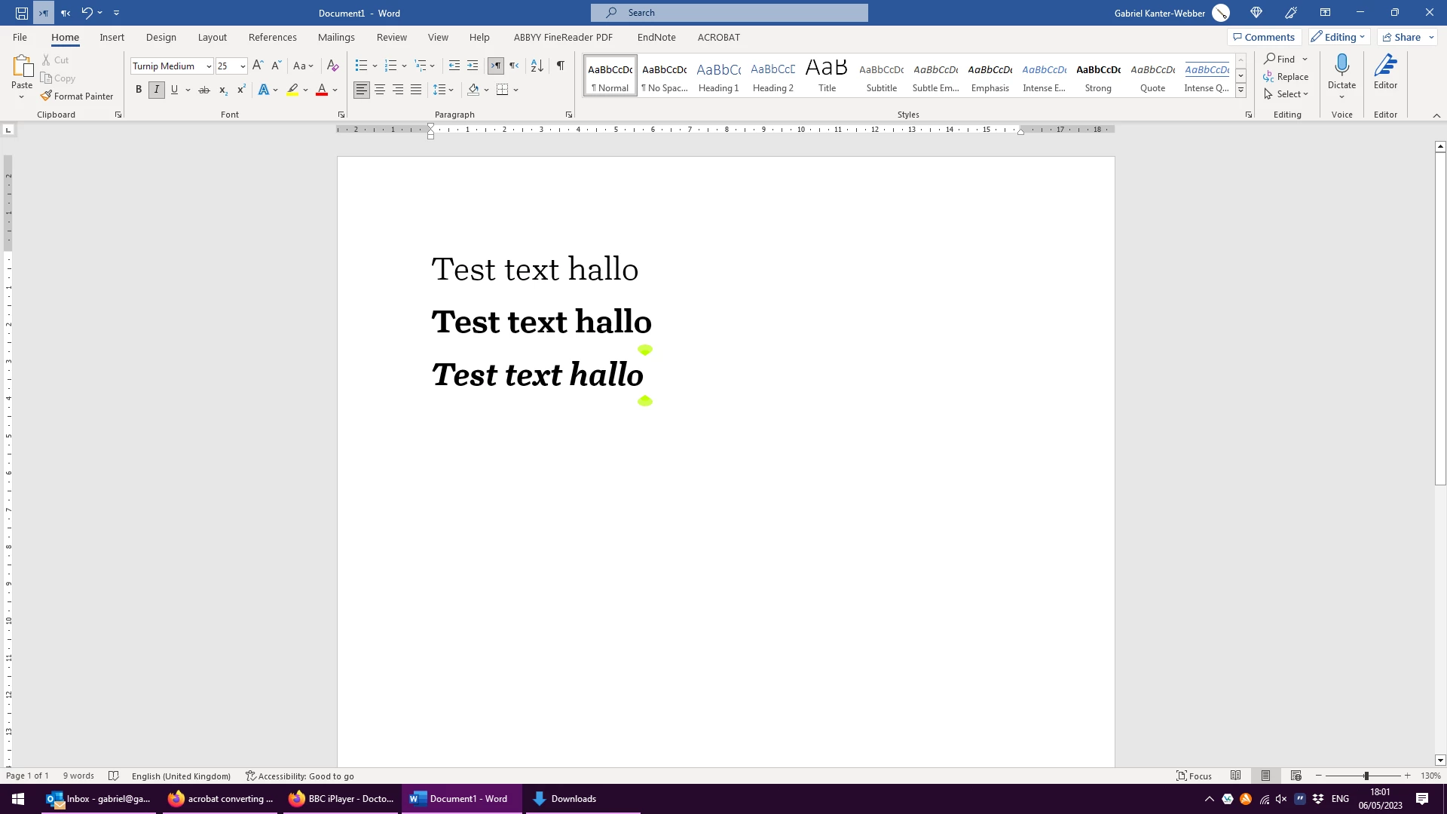The width and height of the screenshot is (1447, 814).
Task: Apply the yellow text highlight colour
Action: click(292, 90)
